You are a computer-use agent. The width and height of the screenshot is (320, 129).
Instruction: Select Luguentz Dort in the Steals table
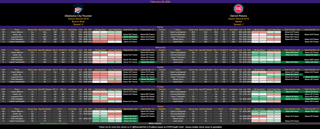pyautogui.click(x=17, y=116)
